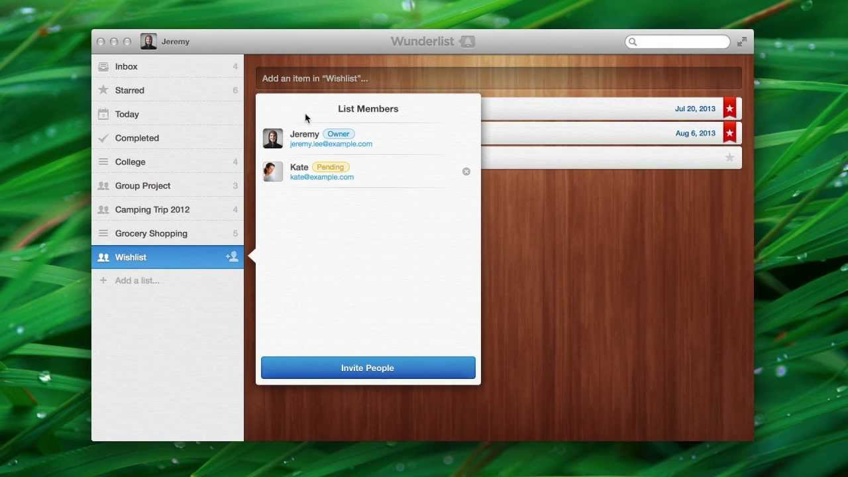Click the College list lines icon
The width and height of the screenshot is (848, 477).
[103, 162]
